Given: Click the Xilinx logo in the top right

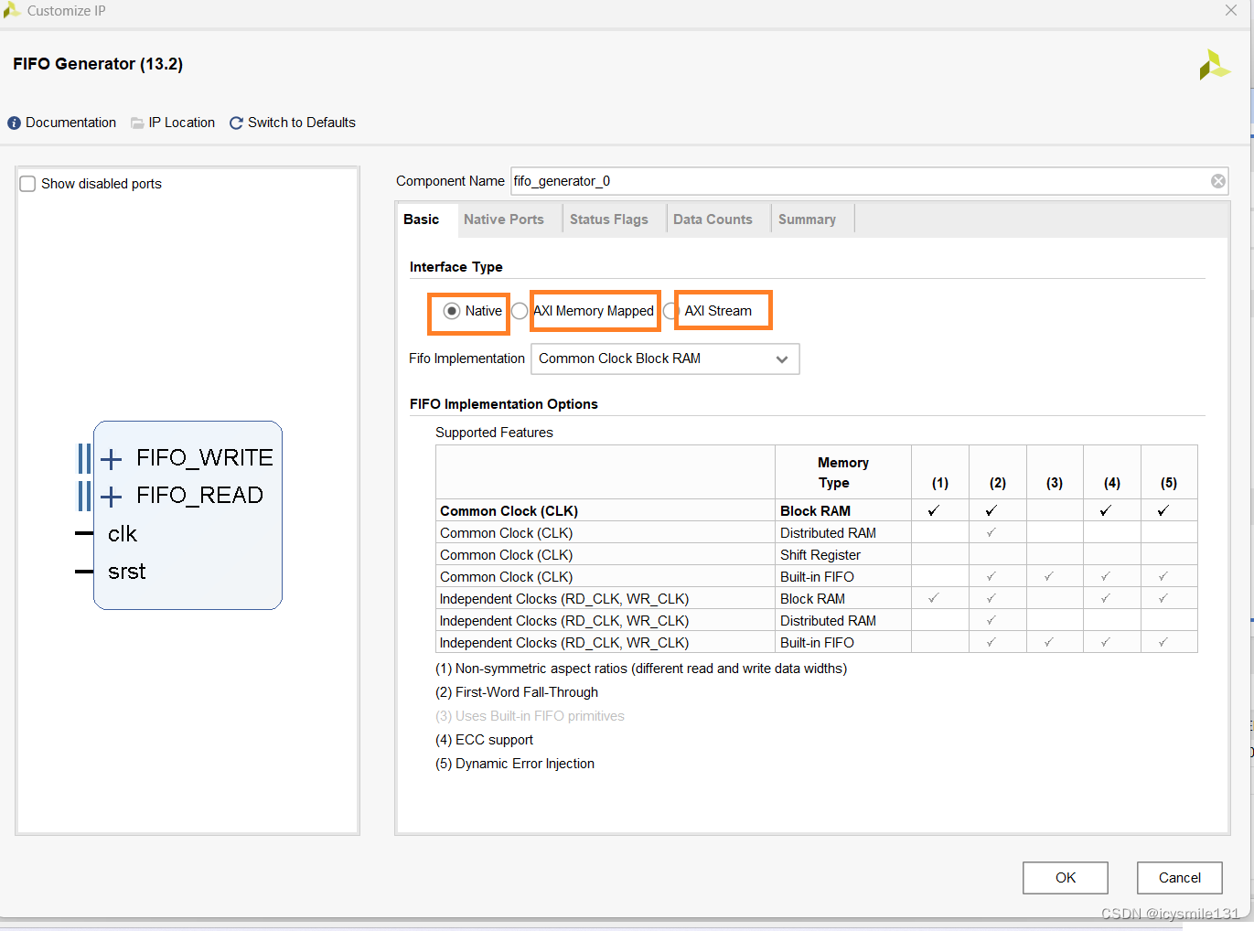Looking at the screenshot, I should (1214, 65).
